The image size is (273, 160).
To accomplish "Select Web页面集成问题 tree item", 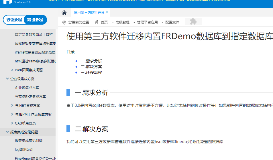I will [29, 70].
